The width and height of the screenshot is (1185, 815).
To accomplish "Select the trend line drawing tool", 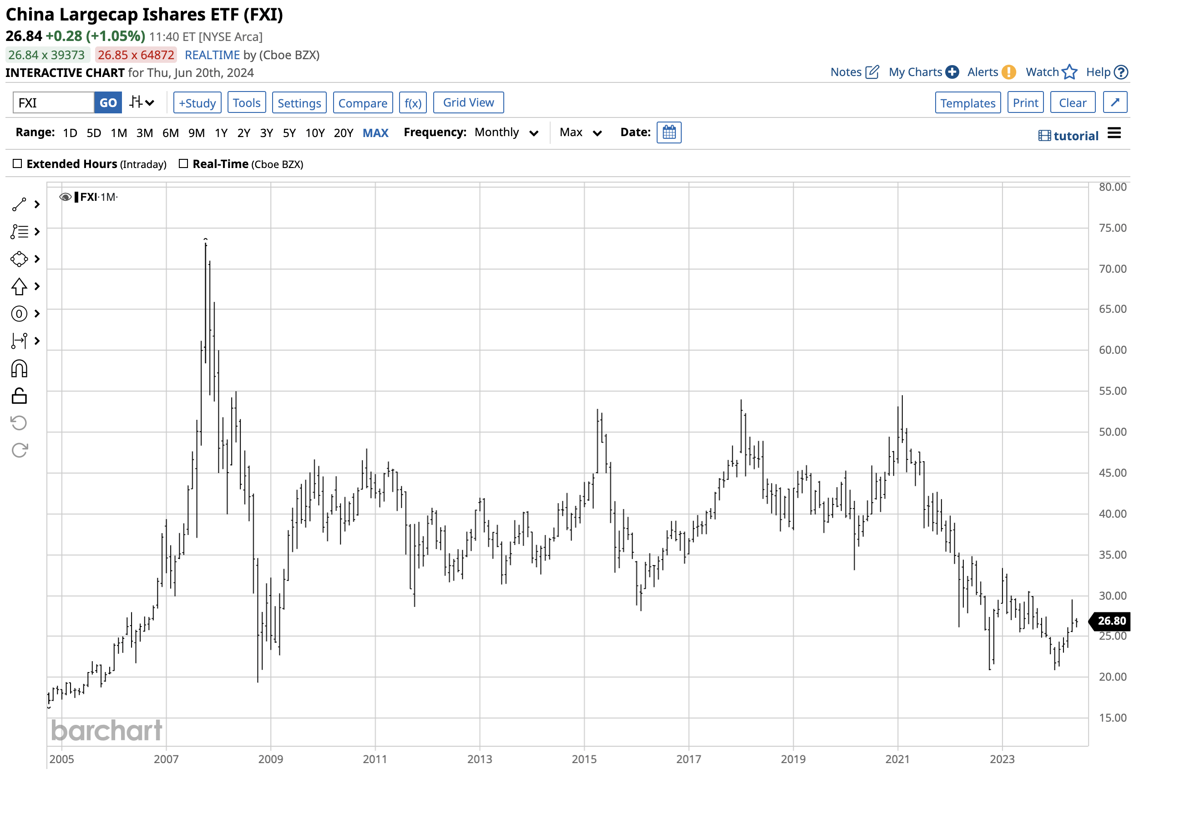I will 19,204.
